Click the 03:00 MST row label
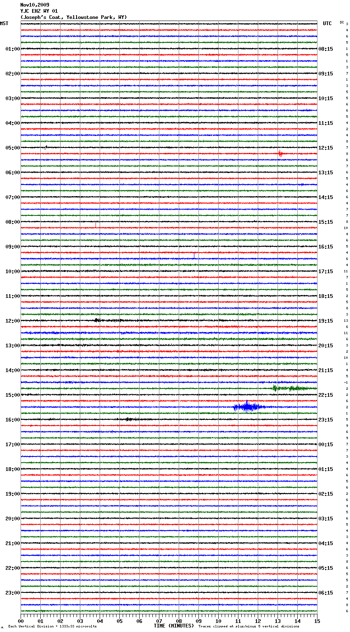 13,98
